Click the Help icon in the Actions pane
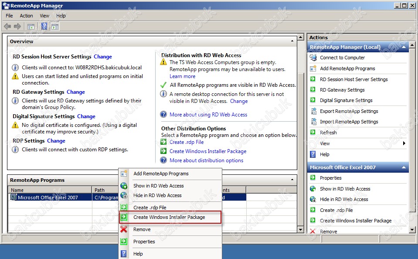The width and height of the screenshot is (418, 259). coord(313,154)
